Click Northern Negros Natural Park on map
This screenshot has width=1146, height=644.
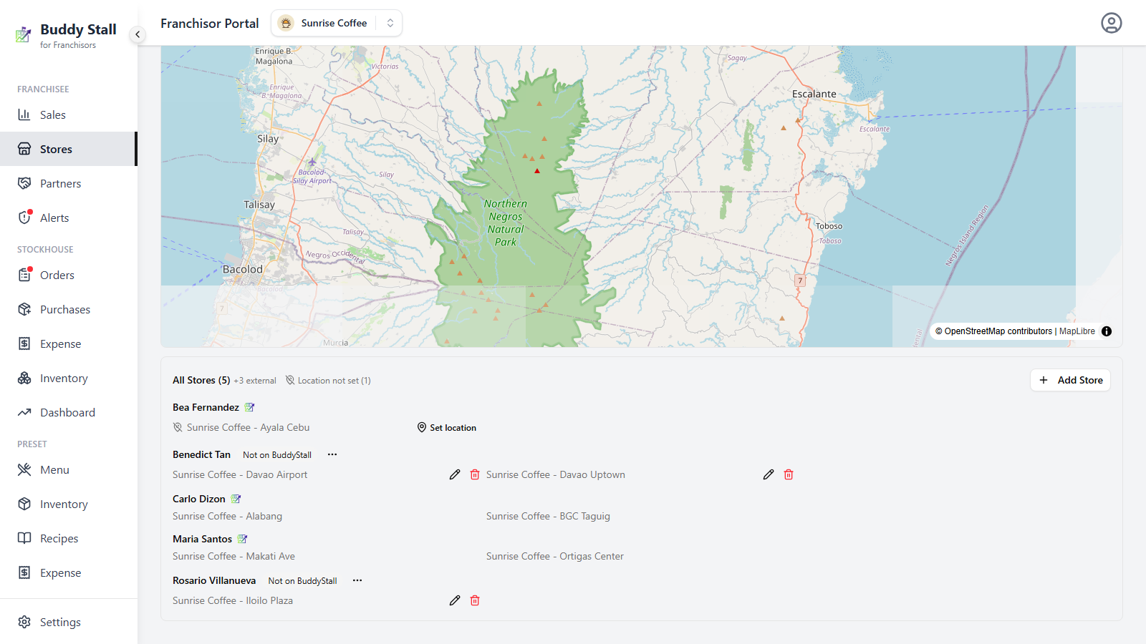[506, 223]
